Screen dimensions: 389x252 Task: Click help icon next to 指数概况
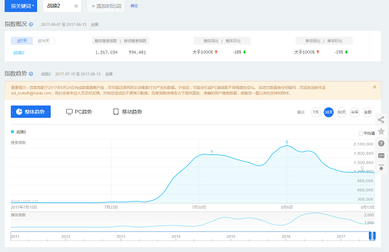click(30, 25)
